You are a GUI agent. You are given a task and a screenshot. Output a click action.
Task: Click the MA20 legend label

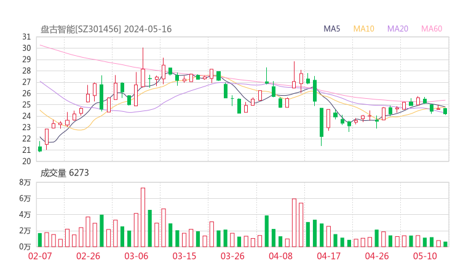(398, 29)
